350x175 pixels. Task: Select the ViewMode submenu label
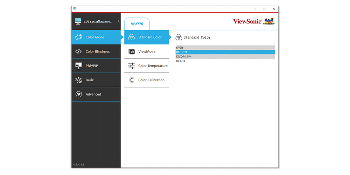pyautogui.click(x=147, y=51)
